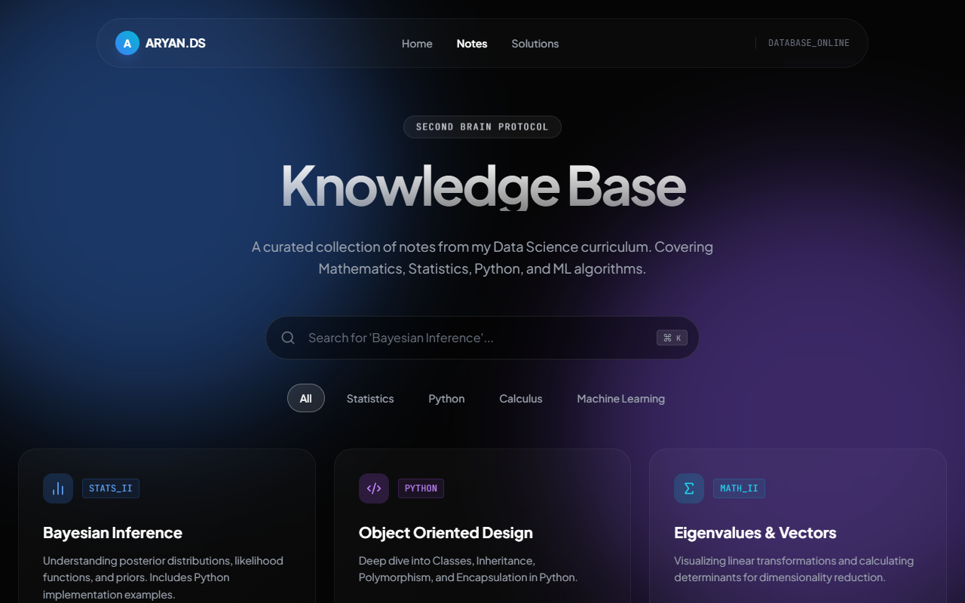Show only Calculus notes
Viewport: 965px width, 603px height.
point(521,398)
